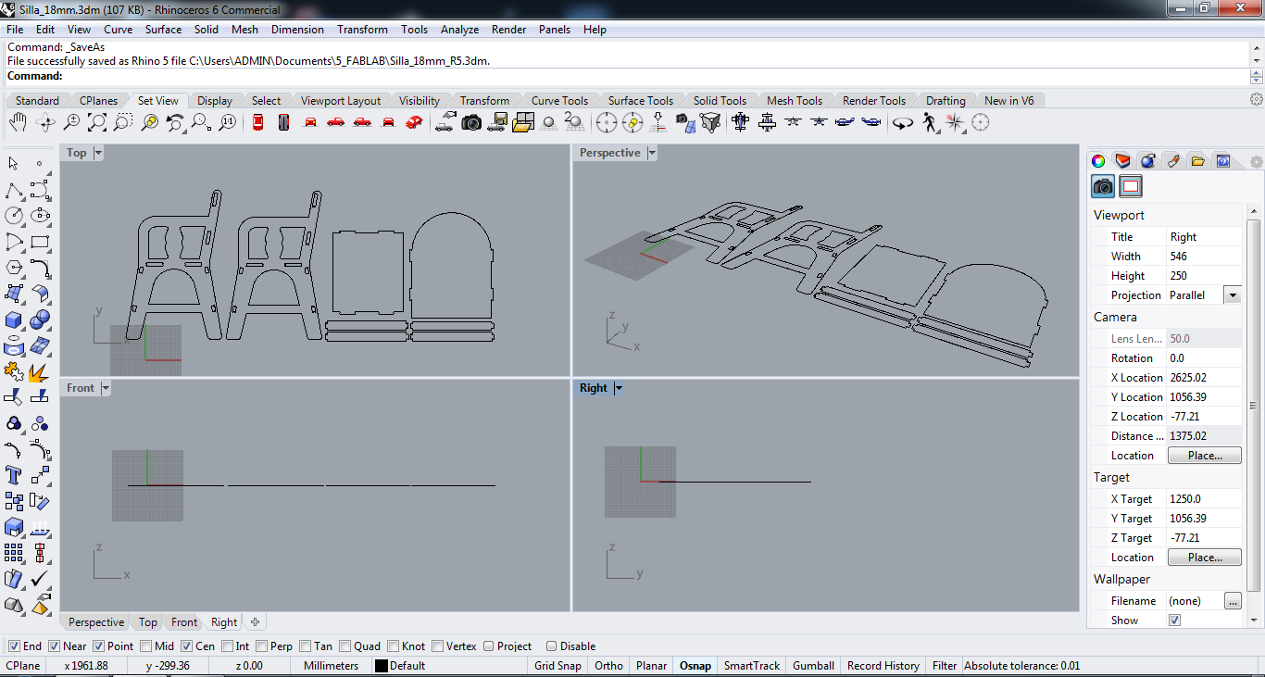Open the Top viewport dropdown menu

coord(98,153)
